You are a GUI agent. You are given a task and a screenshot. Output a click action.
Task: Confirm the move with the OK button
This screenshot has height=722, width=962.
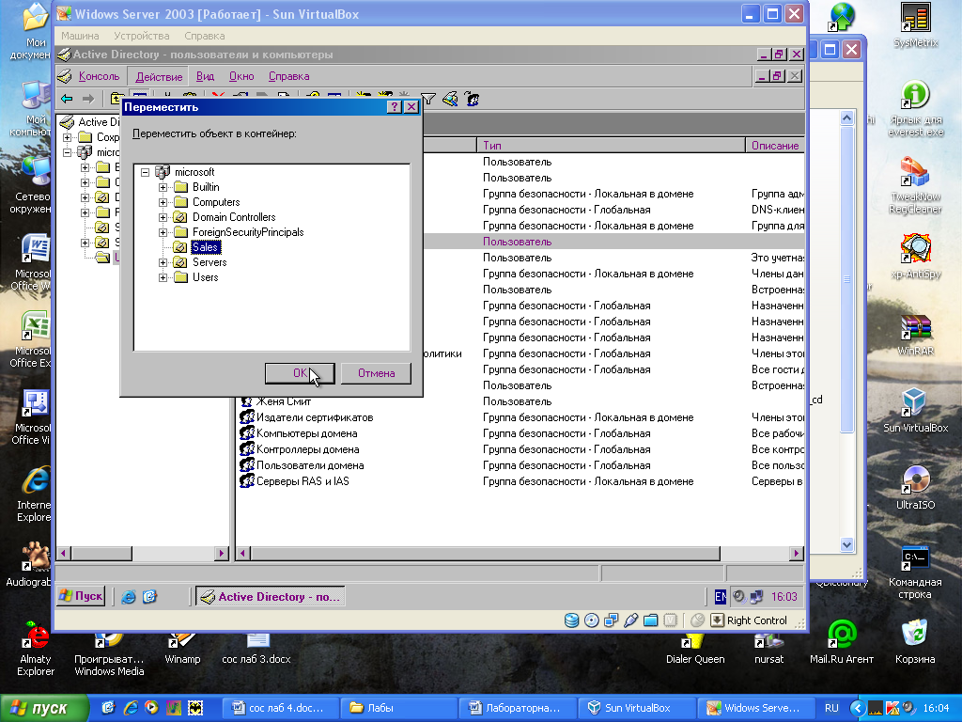tap(300, 373)
